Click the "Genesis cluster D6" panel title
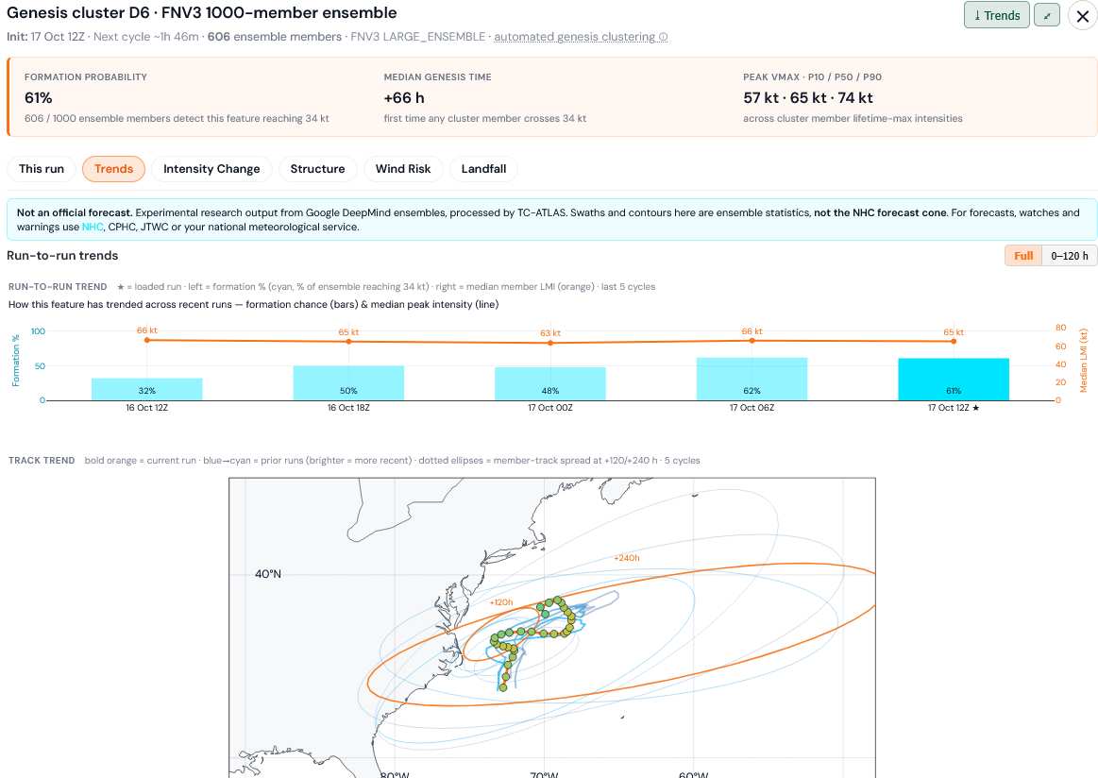The image size is (1098, 778). point(77,12)
